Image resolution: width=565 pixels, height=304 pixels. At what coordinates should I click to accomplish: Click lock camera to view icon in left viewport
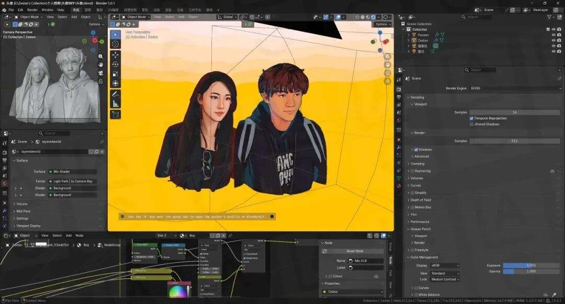[100, 81]
